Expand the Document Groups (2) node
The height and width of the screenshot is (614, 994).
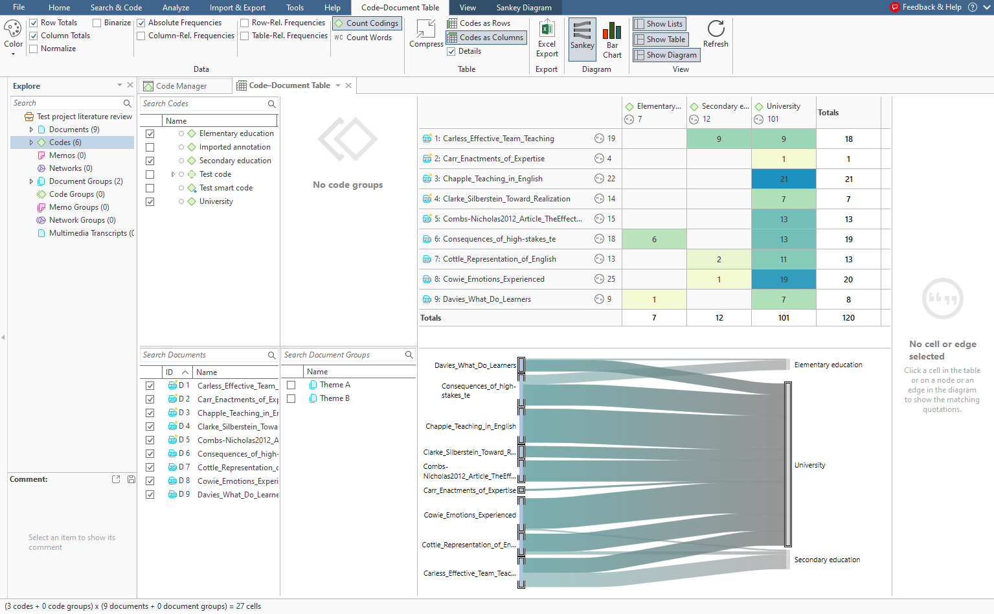[x=31, y=181]
